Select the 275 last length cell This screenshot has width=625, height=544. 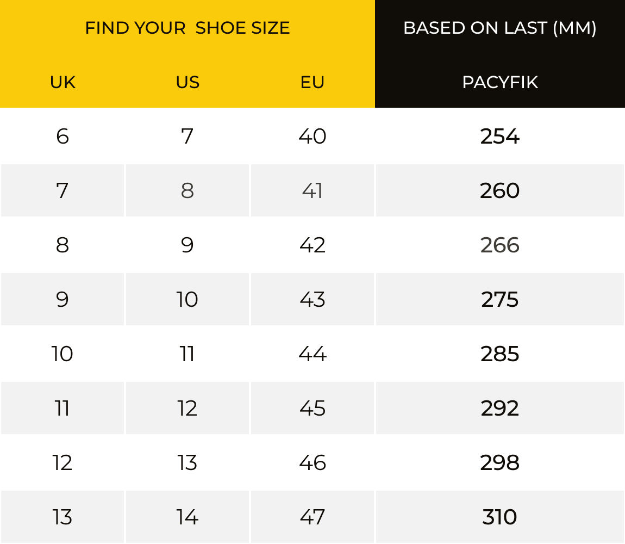pos(500,299)
